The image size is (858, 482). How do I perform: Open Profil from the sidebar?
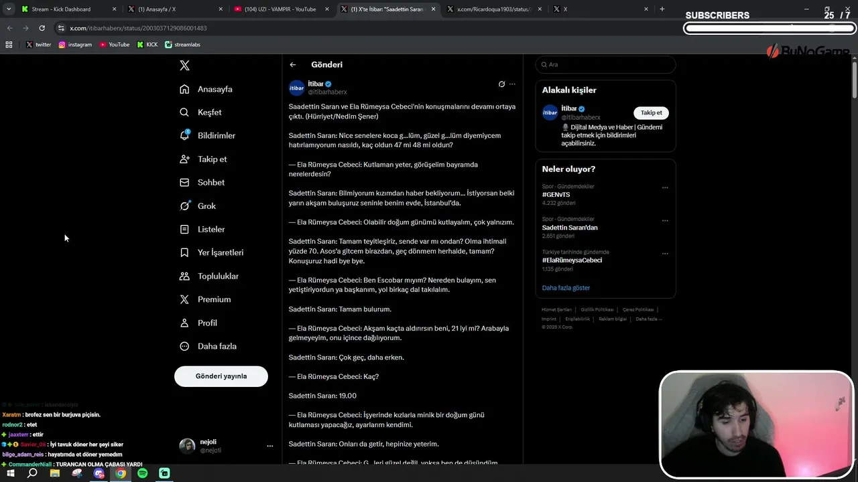tap(198, 323)
